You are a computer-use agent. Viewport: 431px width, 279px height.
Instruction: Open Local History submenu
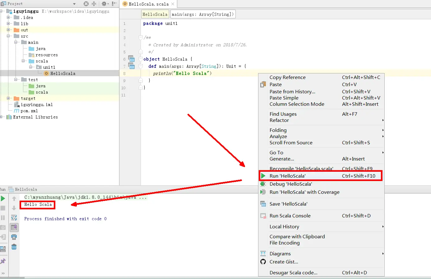click(x=321, y=226)
